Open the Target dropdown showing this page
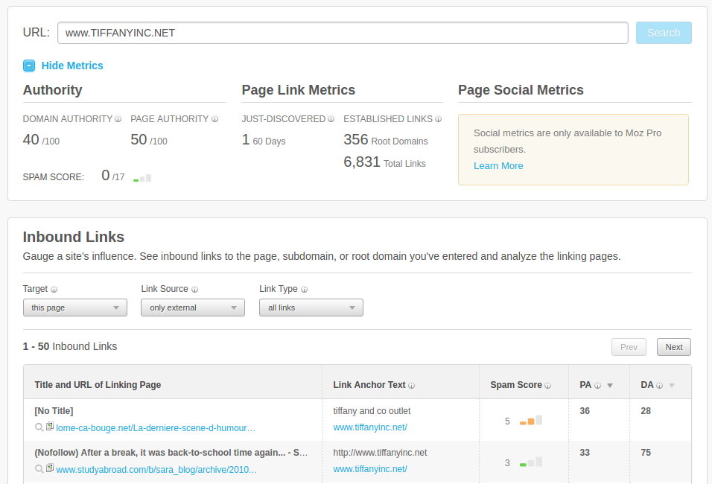Viewport: 712px width, 484px height. pos(74,308)
